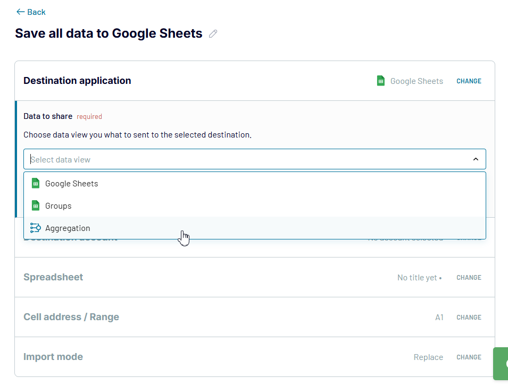Open the Destination application section header
This screenshot has width=508, height=386.
(77, 81)
